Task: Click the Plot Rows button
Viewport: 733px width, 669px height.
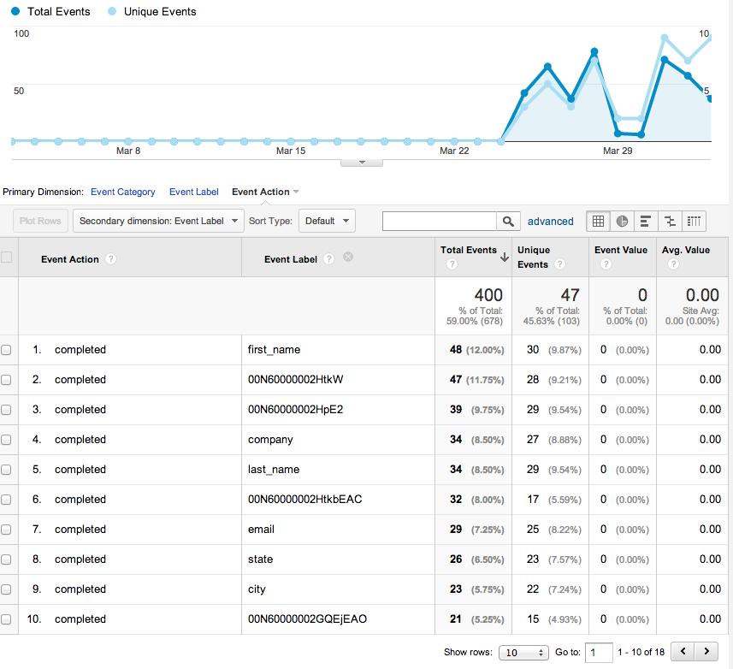Action: click(x=40, y=221)
